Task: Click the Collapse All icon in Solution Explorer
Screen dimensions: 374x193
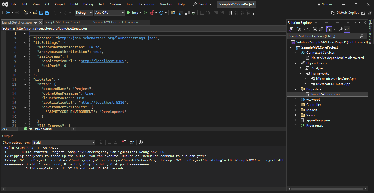Action: pyautogui.click(x=315, y=29)
